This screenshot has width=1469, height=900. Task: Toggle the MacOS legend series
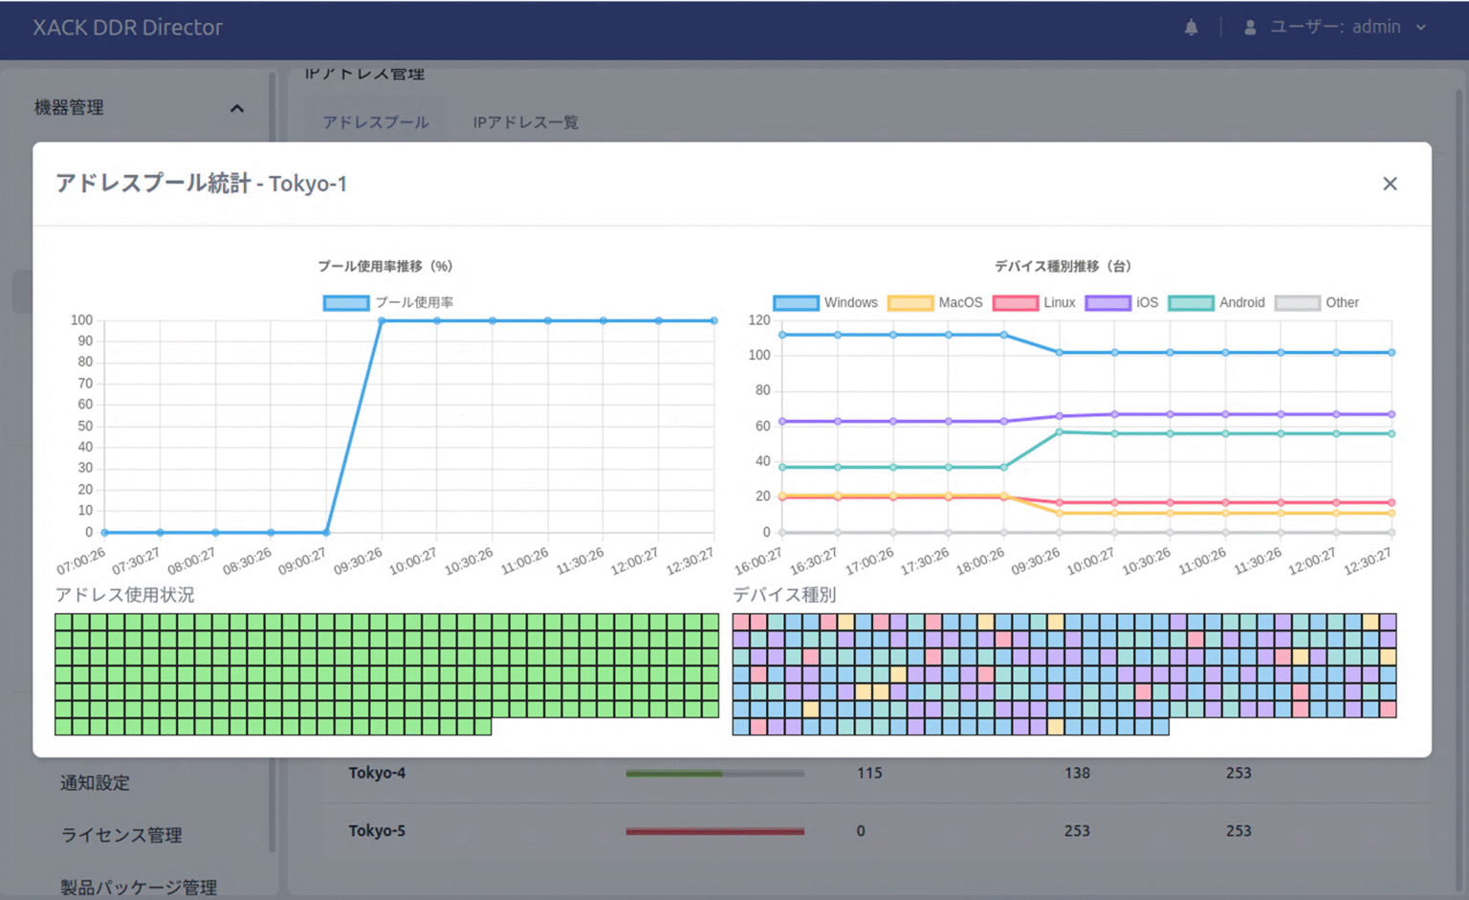pos(935,302)
